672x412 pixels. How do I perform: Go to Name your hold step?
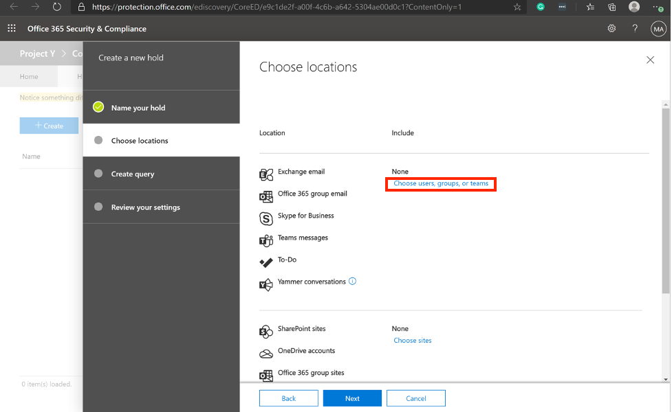161,107
